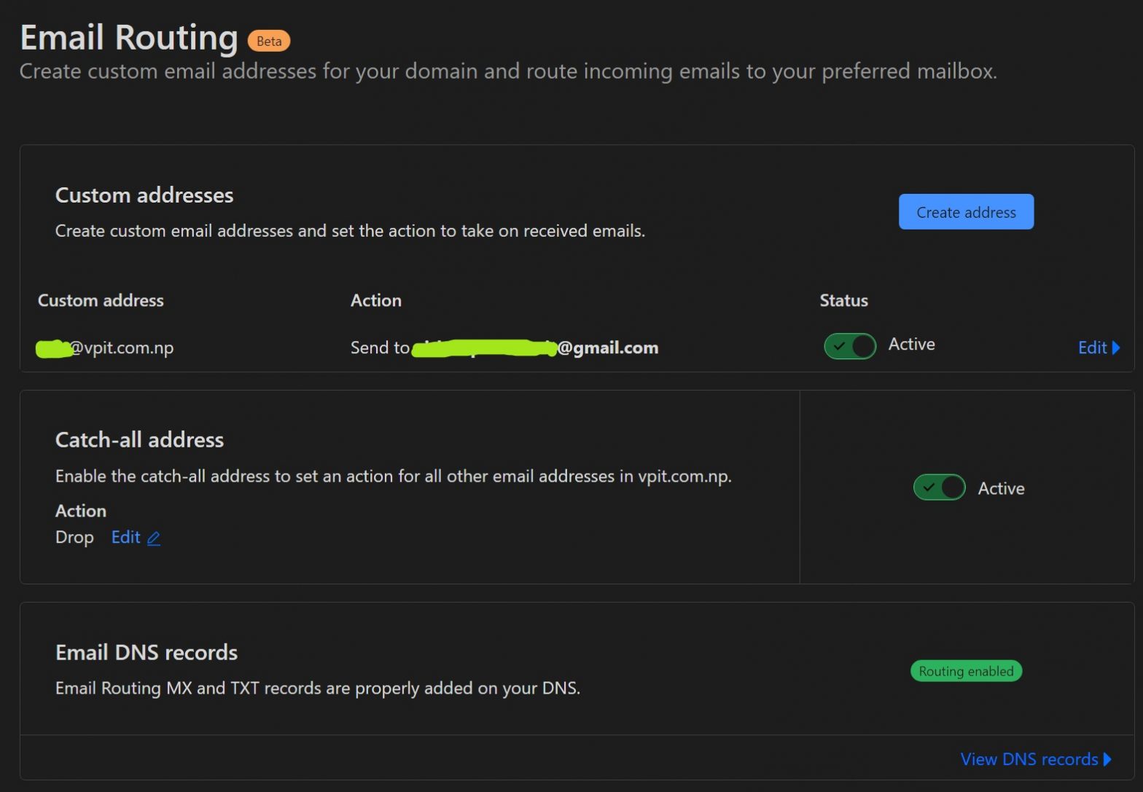This screenshot has height=792, width=1143.
Task: Click the Custom address column header
Action: [101, 300]
